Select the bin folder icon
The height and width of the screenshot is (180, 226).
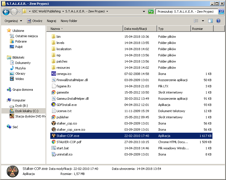click(53, 37)
